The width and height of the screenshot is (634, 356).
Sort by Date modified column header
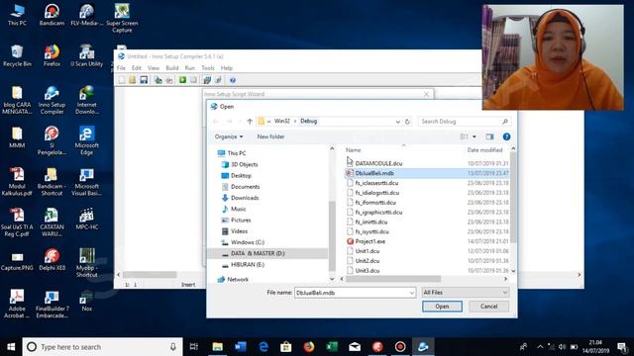point(484,150)
